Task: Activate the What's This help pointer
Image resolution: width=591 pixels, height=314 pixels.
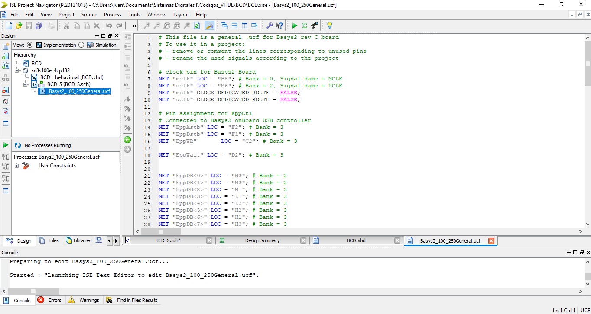Action: tap(280, 25)
